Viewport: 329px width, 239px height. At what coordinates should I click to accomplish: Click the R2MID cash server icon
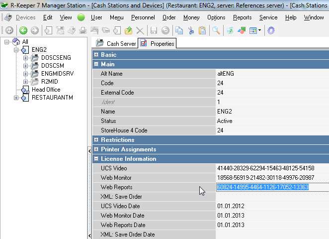coord(35,82)
